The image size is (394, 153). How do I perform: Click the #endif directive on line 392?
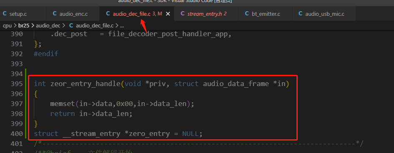(46, 54)
